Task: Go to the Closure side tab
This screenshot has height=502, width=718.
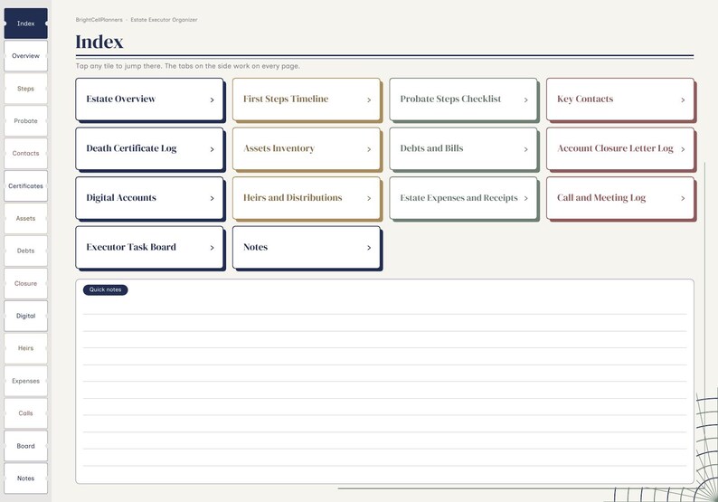Action: (x=25, y=283)
